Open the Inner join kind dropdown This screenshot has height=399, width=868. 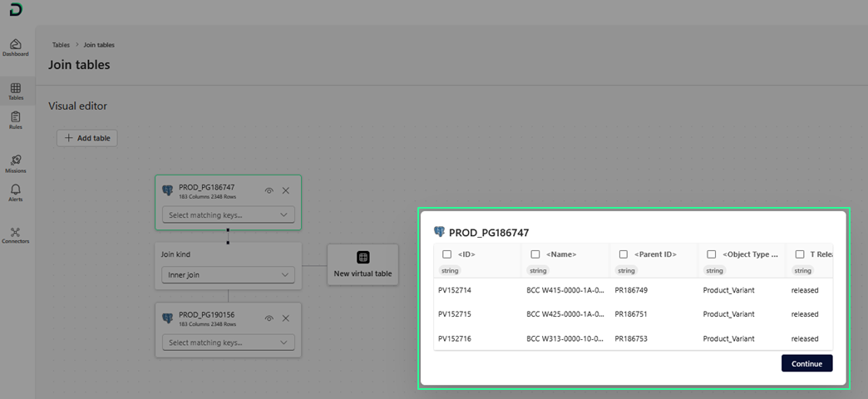[x=228, y=274]
